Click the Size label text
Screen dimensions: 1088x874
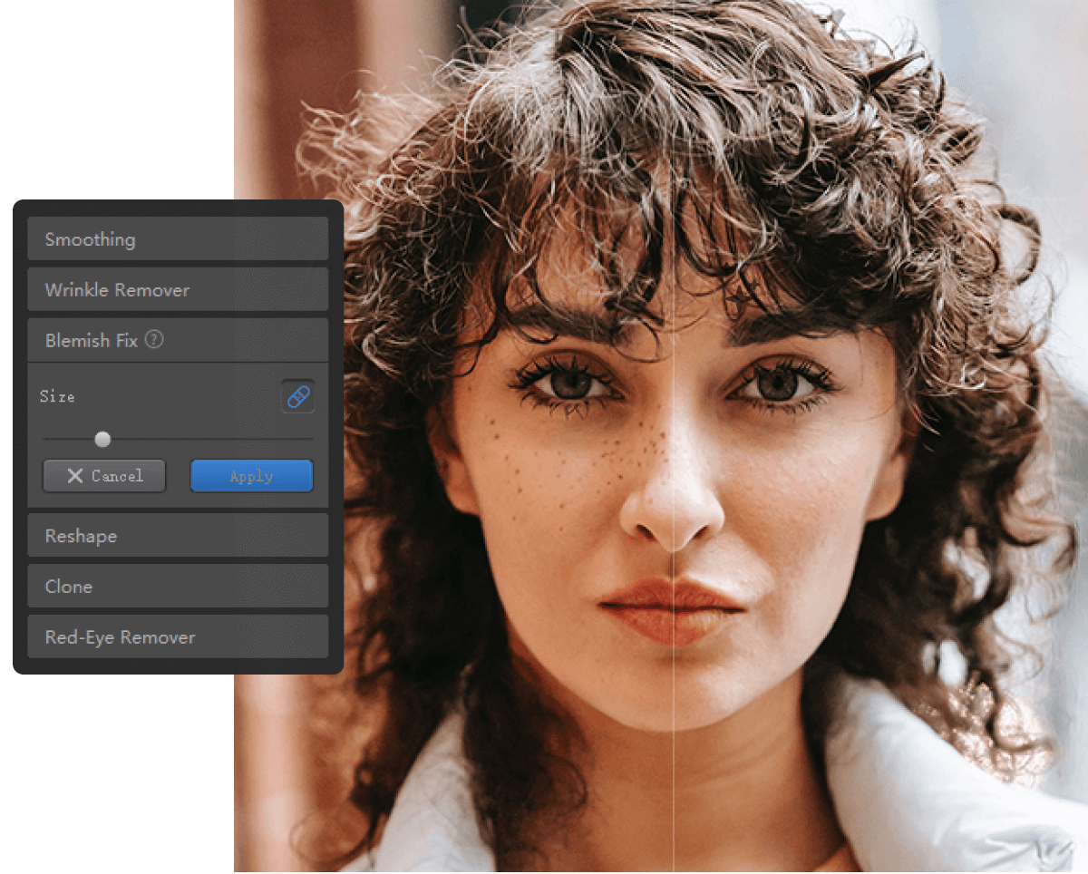point(58,396)
